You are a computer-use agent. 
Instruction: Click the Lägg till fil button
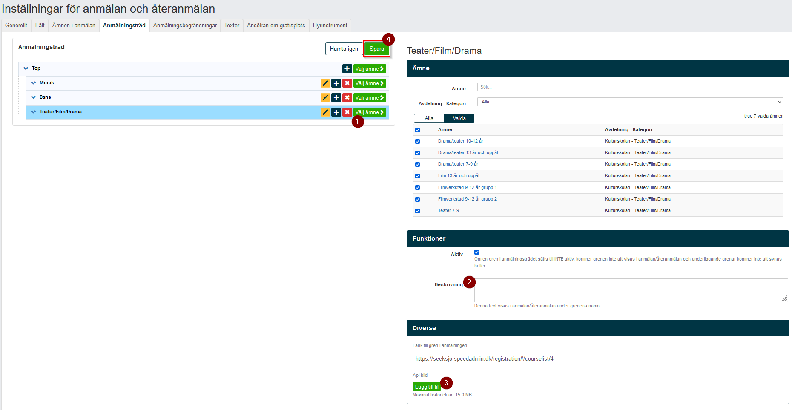click(x=427, y=387)
